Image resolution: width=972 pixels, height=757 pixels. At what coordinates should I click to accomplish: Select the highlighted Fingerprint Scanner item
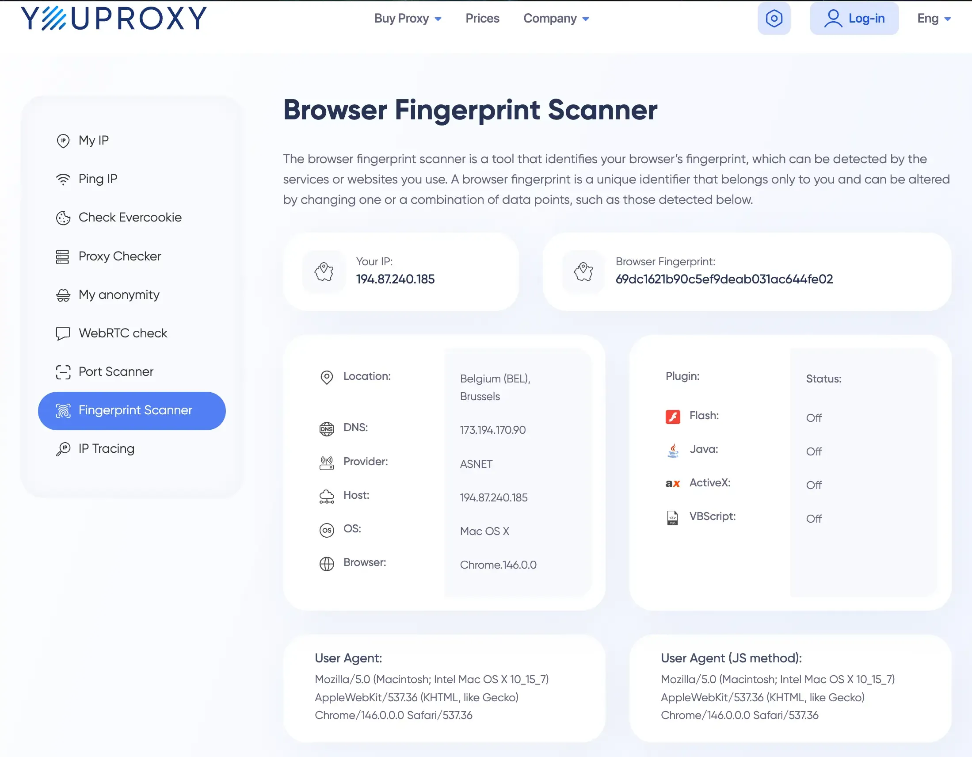(132, 411)
